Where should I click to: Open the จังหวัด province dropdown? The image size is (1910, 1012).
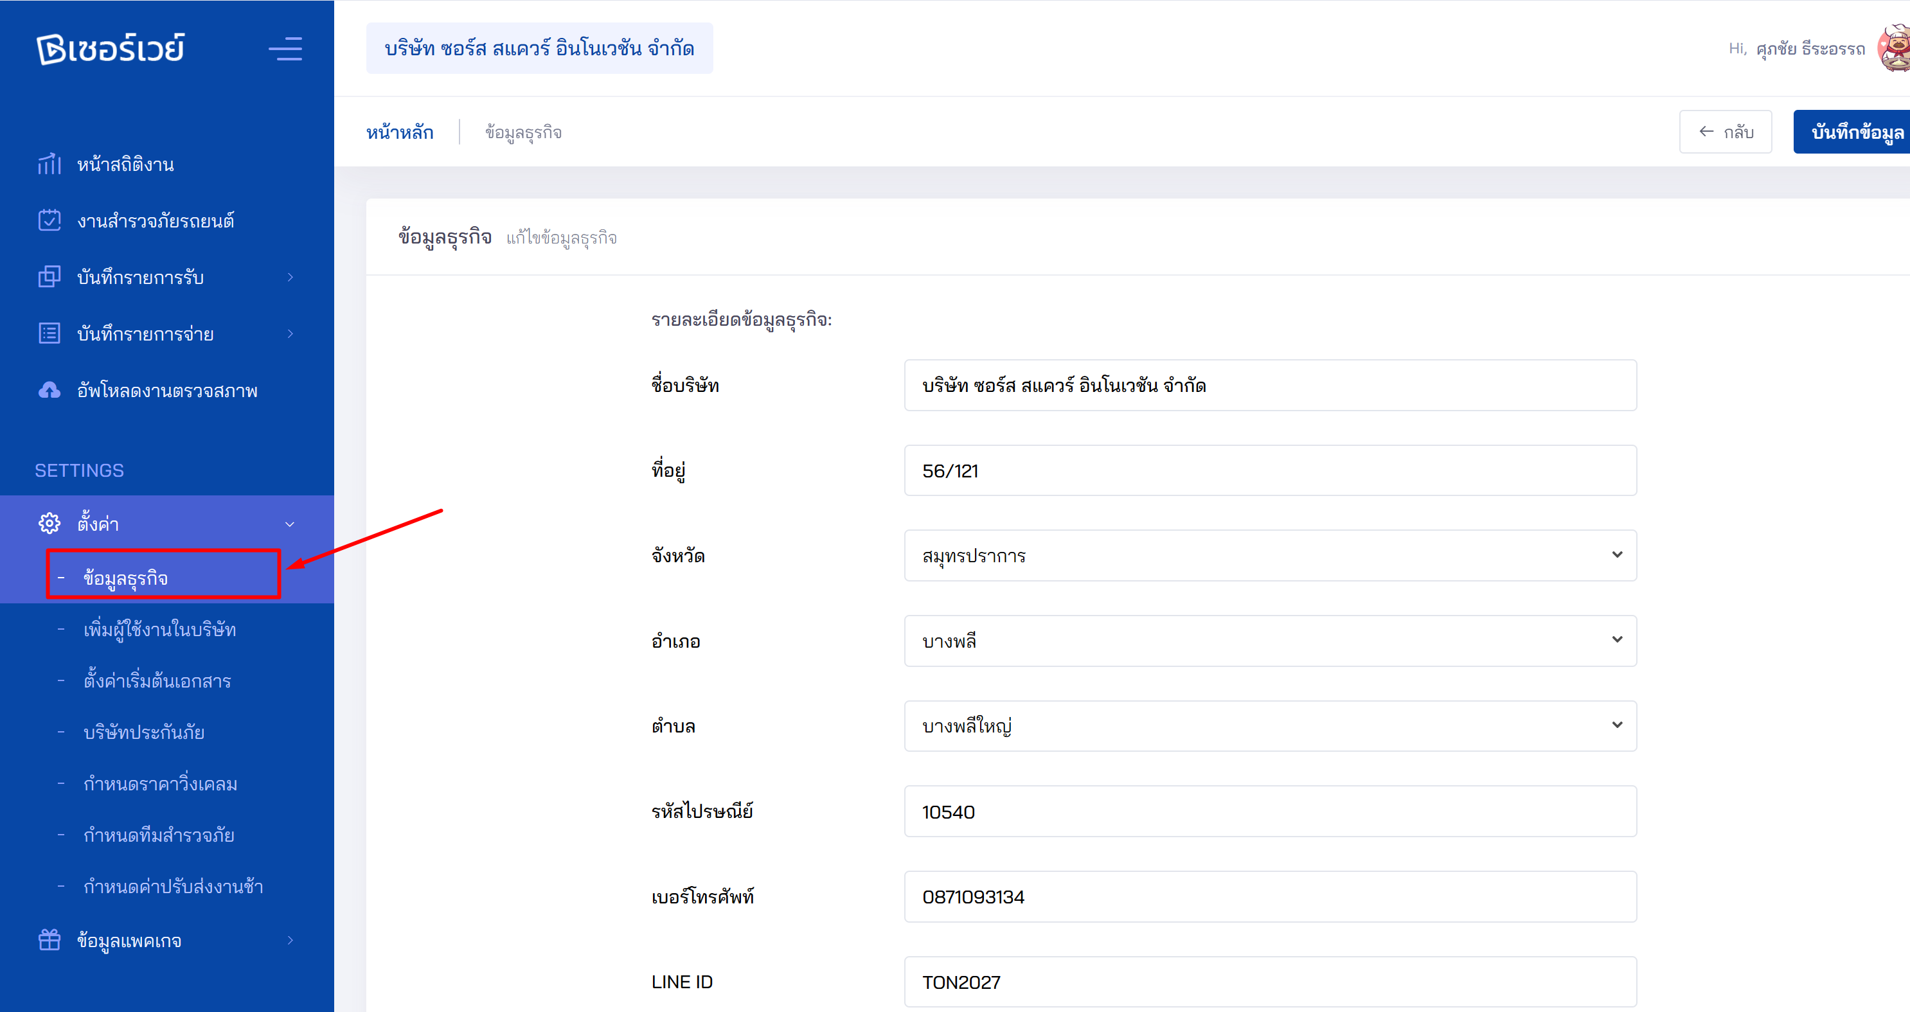click(x=1269, y=555)
